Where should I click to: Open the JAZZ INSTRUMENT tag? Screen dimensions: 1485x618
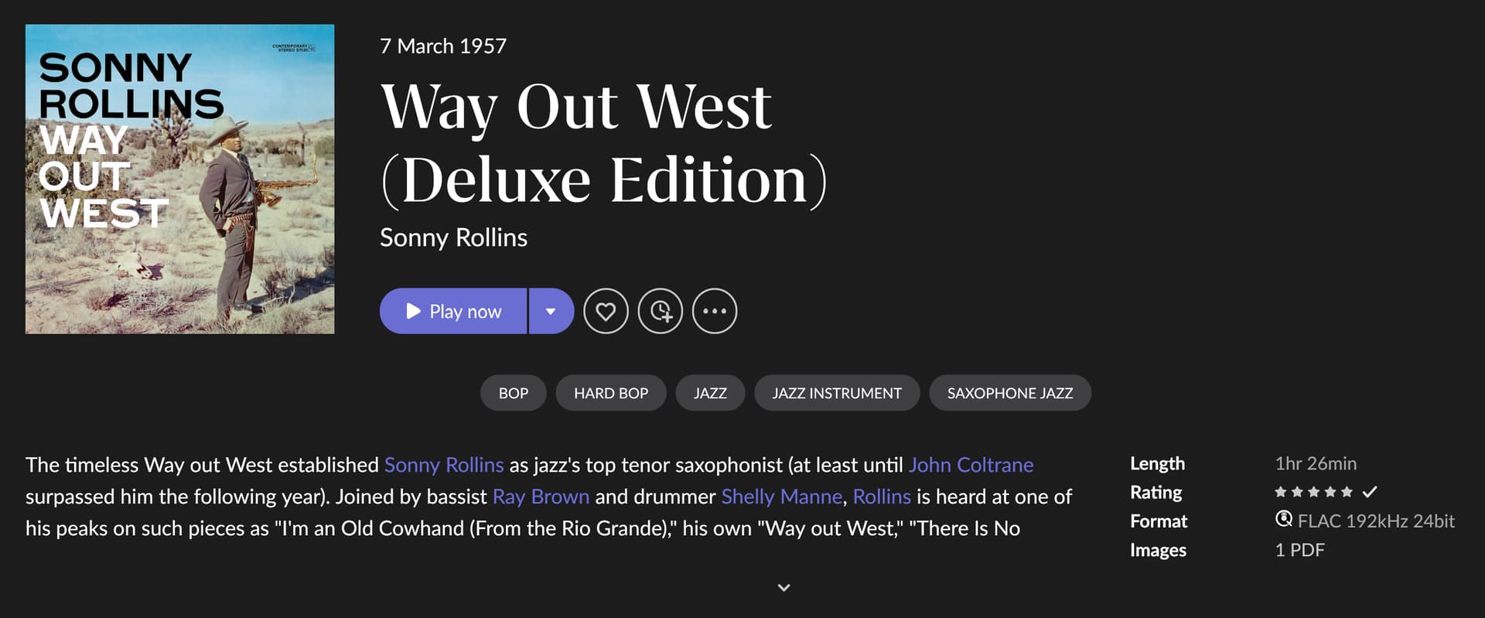(837, 393)
